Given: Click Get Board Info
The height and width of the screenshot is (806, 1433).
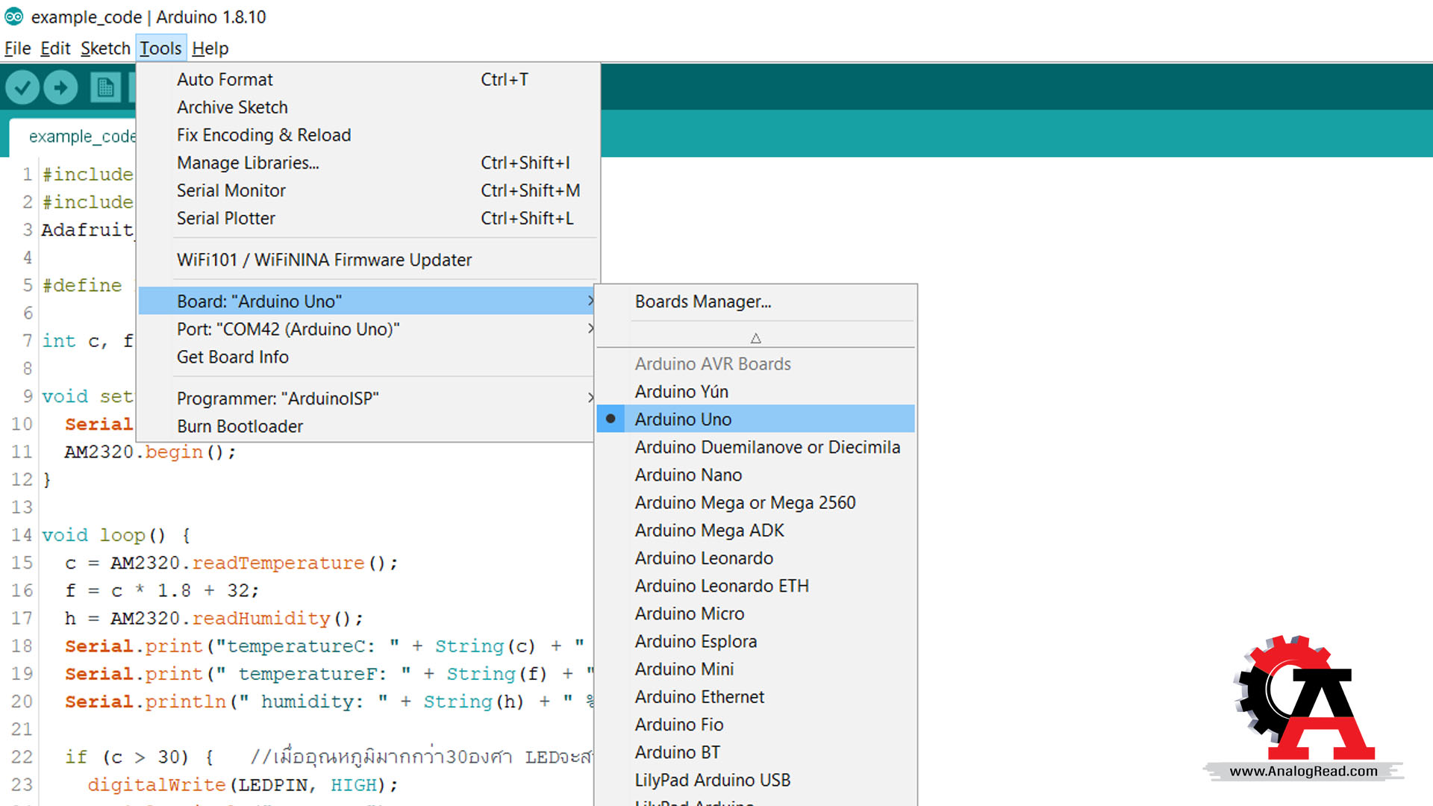Looking at the screenshot, I should (x=367, y=357).
